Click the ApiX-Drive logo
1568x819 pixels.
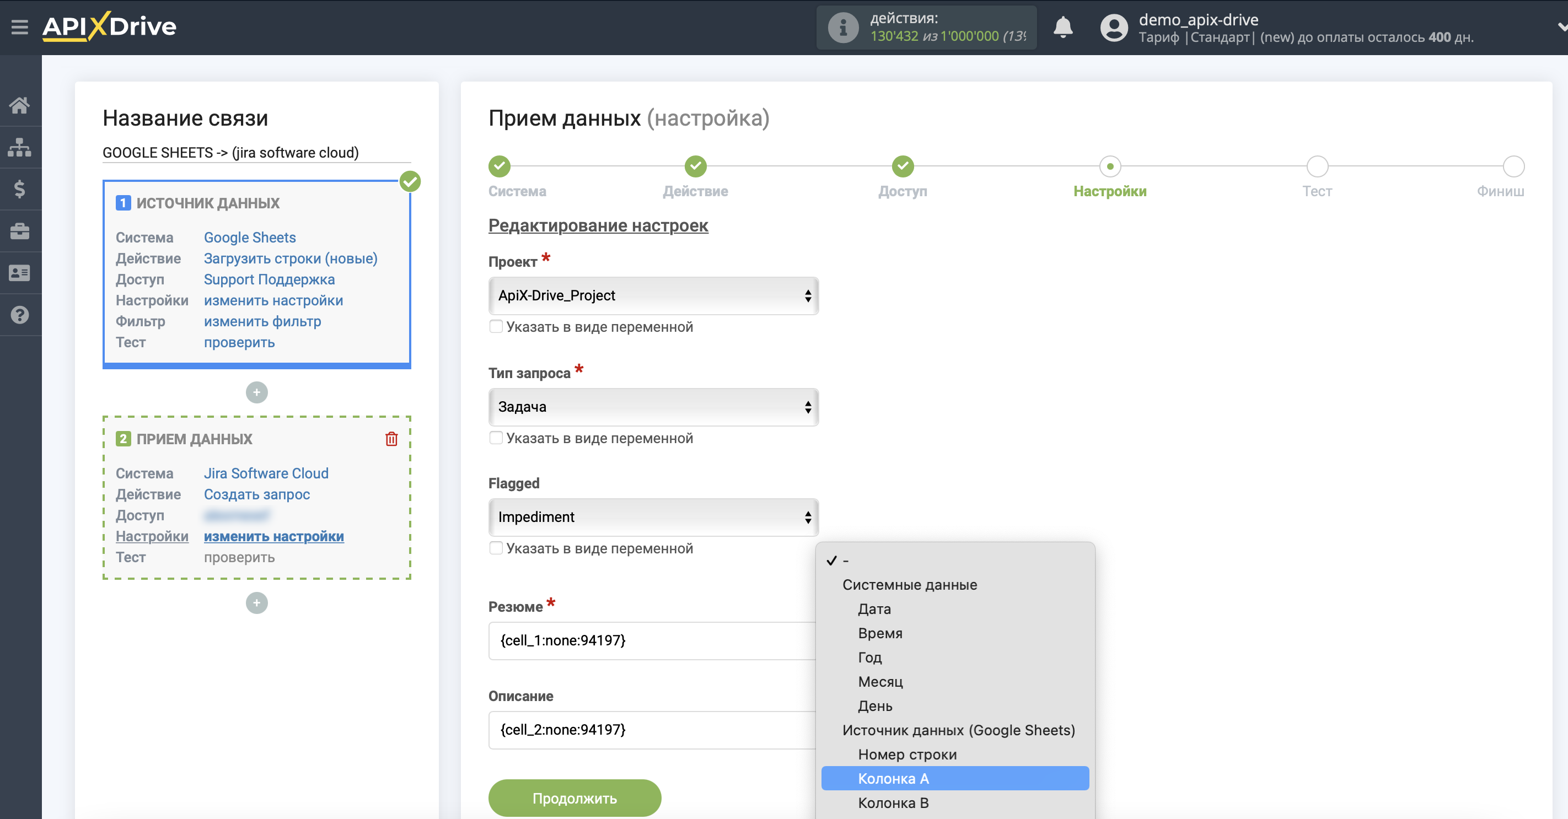(x=109, y=26)
